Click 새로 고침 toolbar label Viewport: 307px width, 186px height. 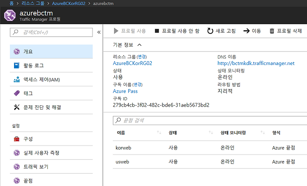226,31
